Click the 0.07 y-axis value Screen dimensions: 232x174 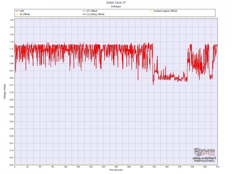point(12,158)
